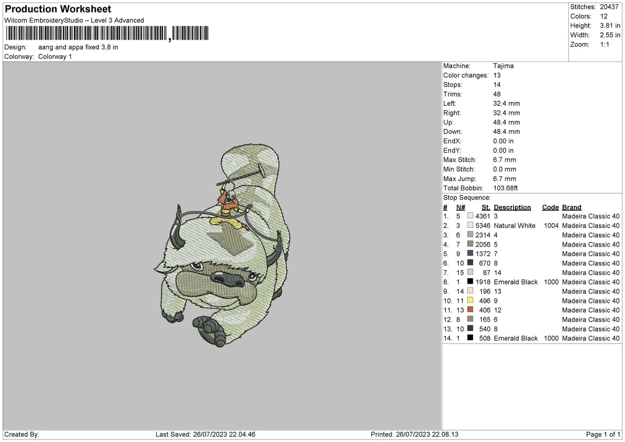Click the Left value 32.4 mm

pyautogui.click(x=506, y=104)
